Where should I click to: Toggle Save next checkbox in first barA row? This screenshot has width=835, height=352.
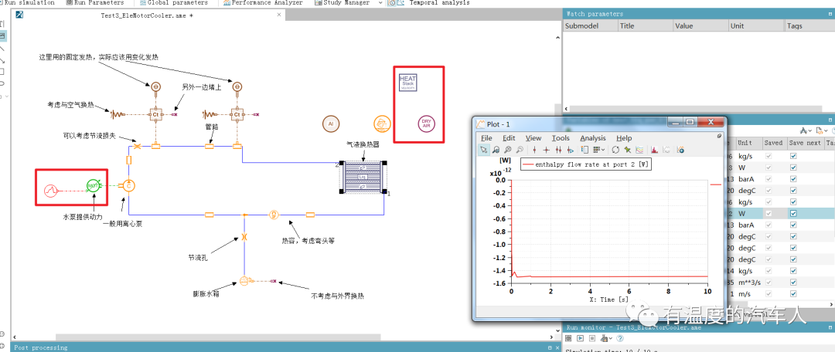(793, 179)
